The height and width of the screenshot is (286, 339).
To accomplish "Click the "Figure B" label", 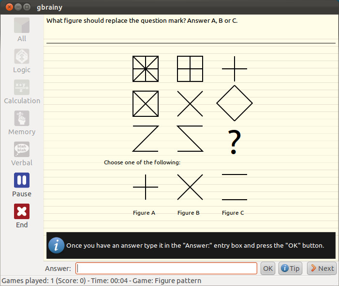I will click(188, 213).
